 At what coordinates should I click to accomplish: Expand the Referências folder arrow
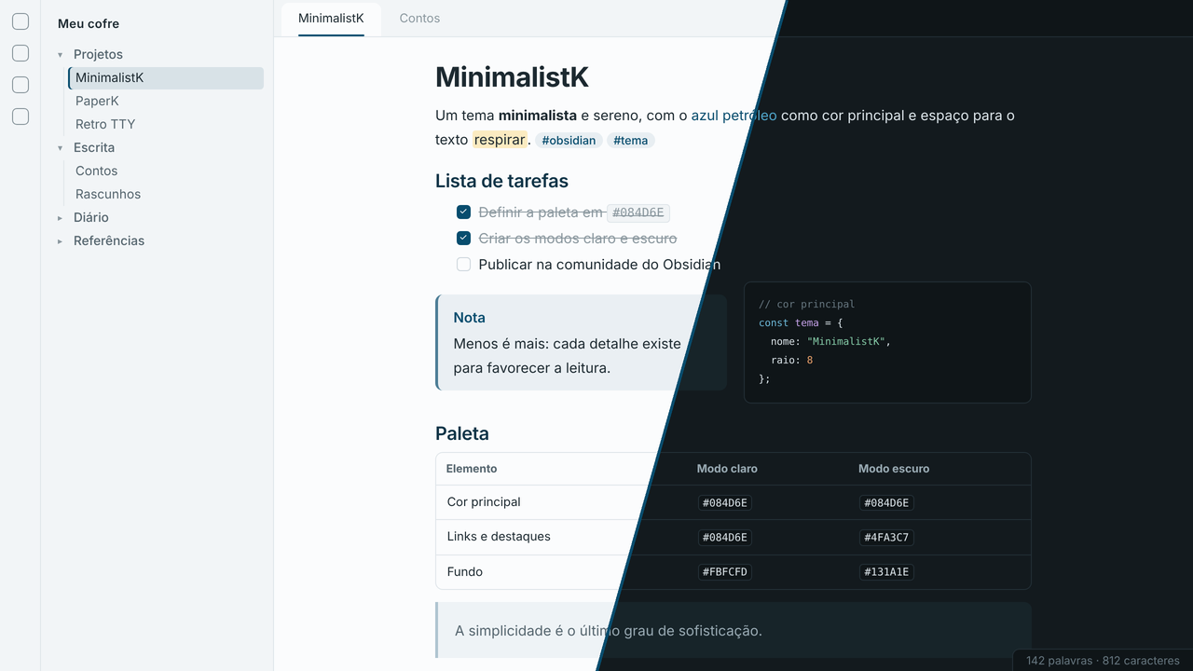pyautogui.click(x=61, y=241)
